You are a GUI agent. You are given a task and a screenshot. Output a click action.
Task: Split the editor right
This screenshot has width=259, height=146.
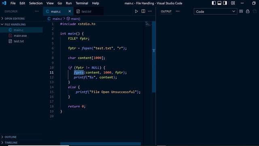[143, 11]
